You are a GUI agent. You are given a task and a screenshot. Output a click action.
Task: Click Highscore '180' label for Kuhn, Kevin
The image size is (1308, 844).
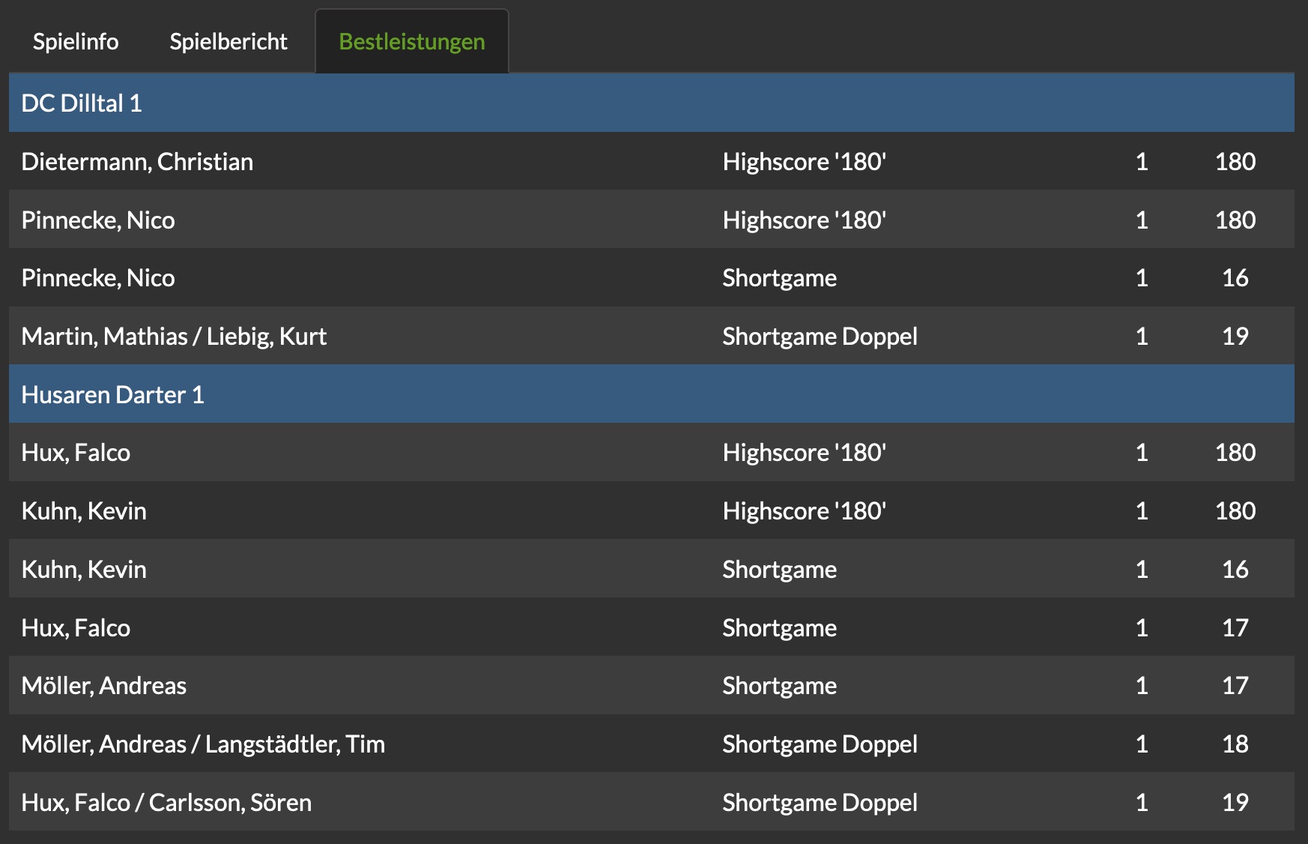coord(805,511)
